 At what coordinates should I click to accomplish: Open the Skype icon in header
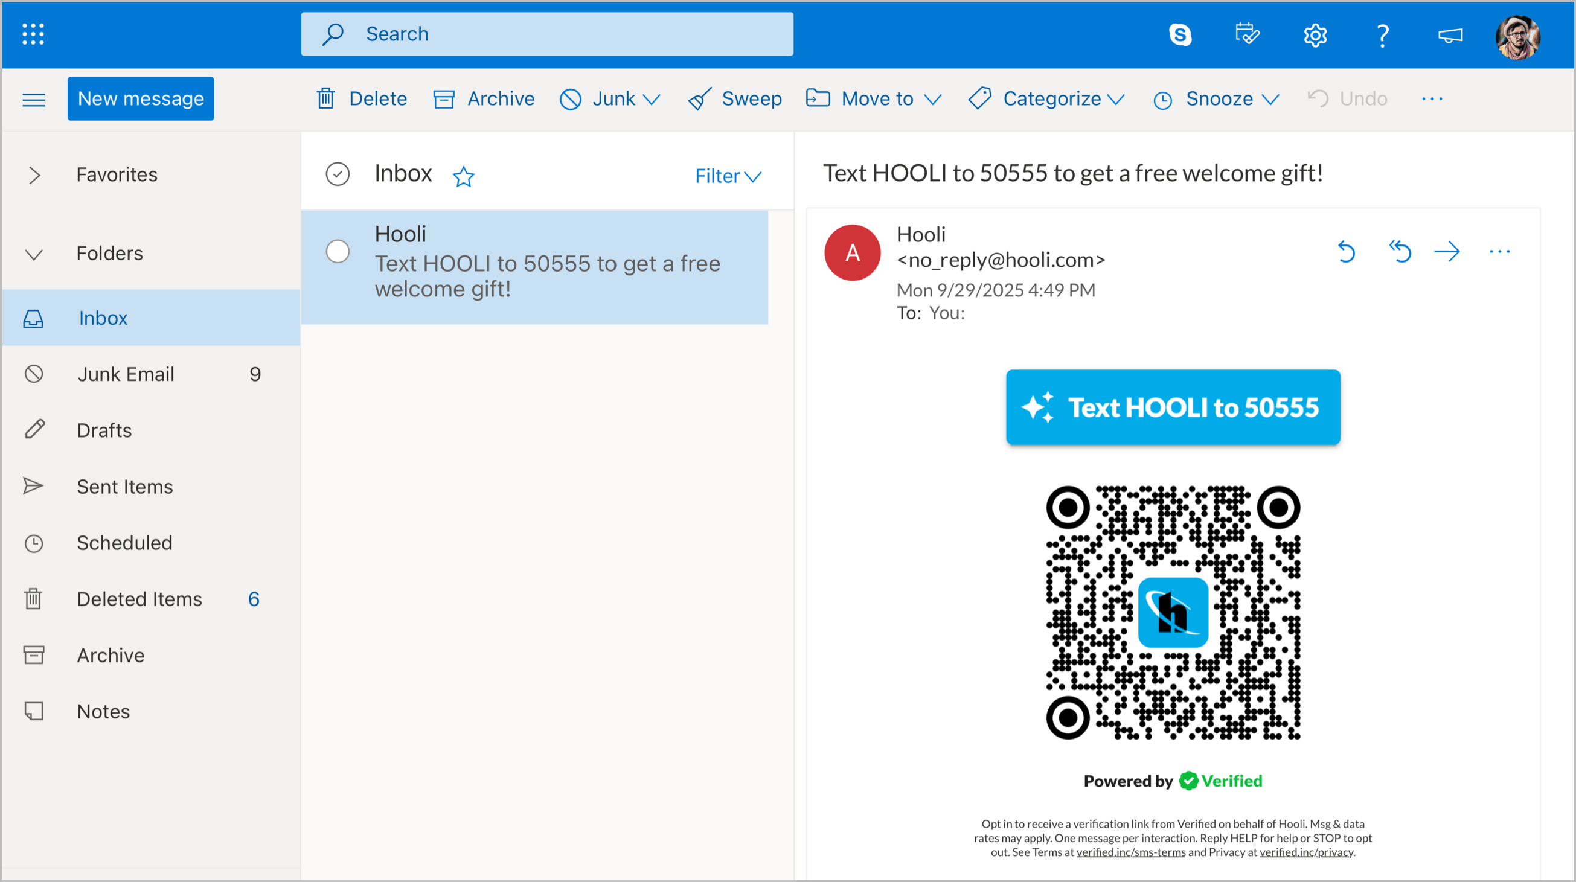click(1179, 34)
